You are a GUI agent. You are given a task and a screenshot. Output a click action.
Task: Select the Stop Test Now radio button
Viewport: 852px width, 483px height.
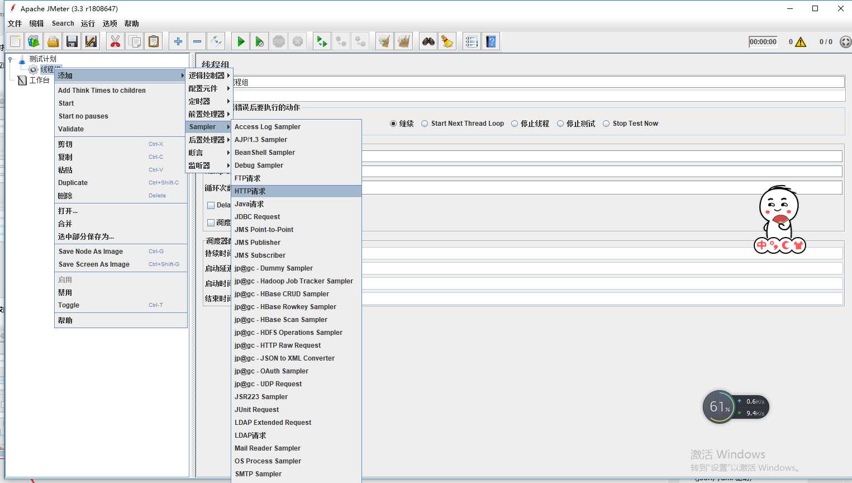coord(606,124)
